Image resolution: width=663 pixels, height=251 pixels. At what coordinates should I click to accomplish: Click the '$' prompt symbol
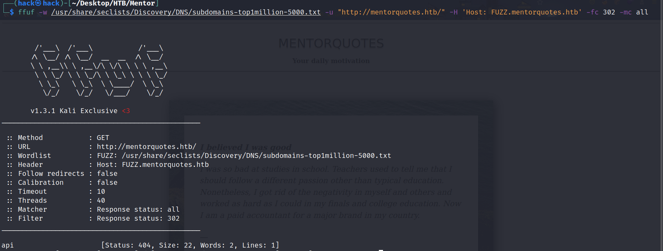12,12
